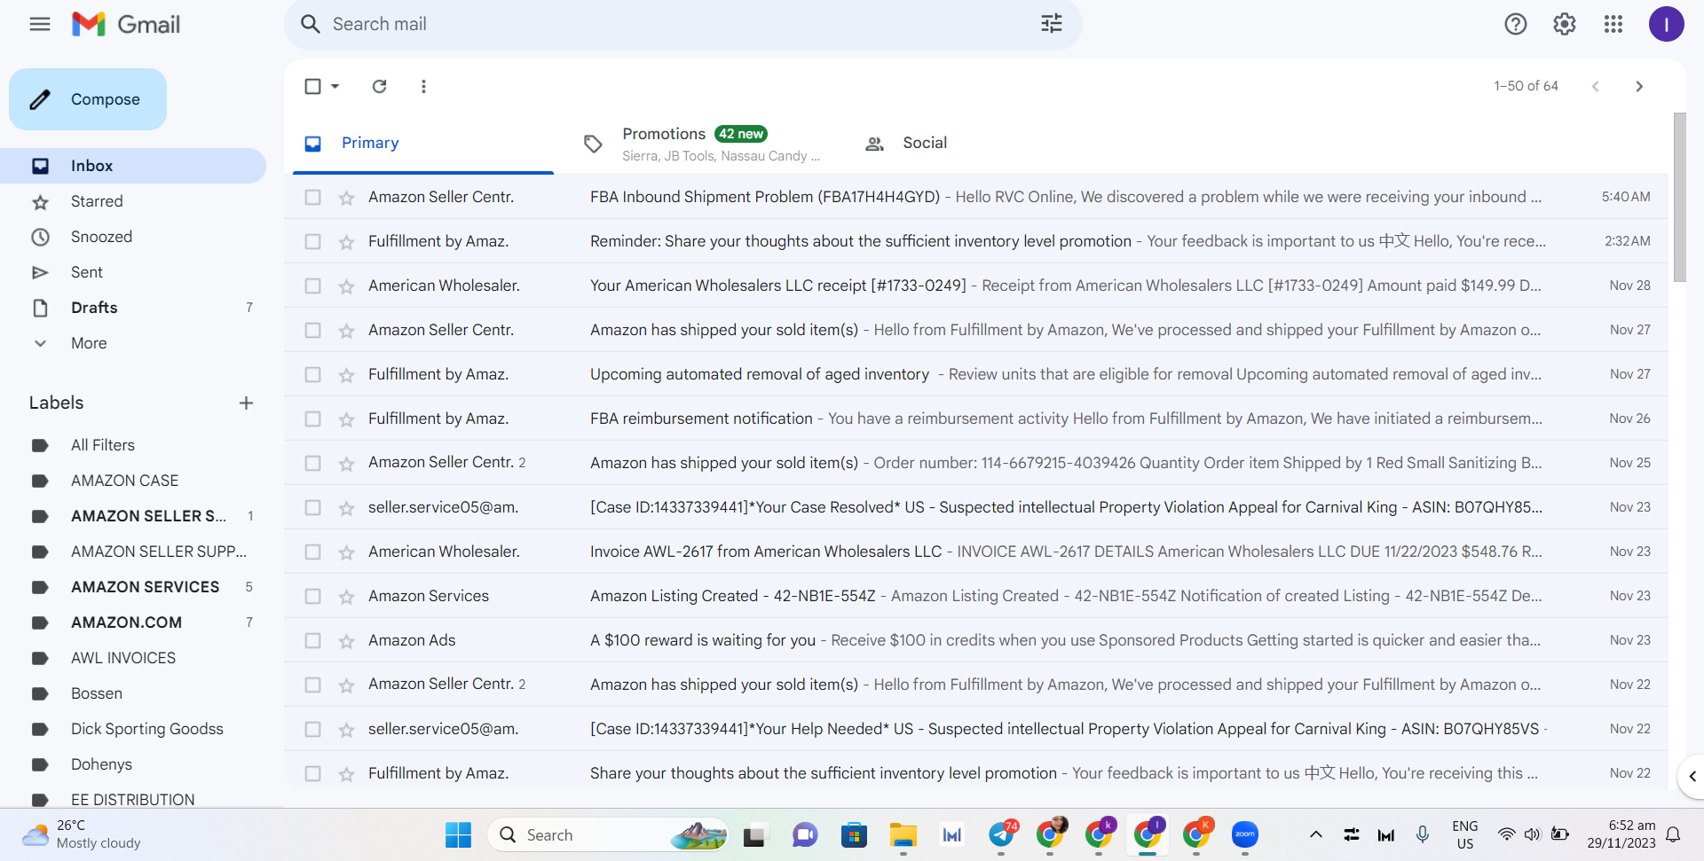Click the mail list vertical scrollbar

(1679, 197)
